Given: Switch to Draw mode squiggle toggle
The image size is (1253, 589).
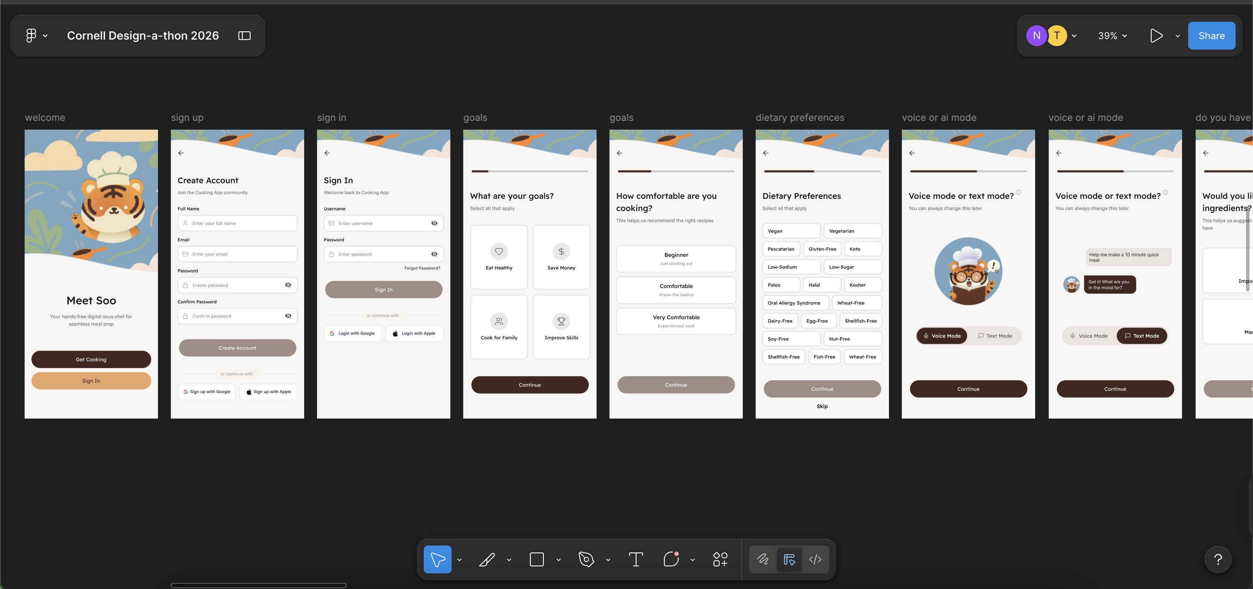Looking at the screenshot, I should point(763,559).
